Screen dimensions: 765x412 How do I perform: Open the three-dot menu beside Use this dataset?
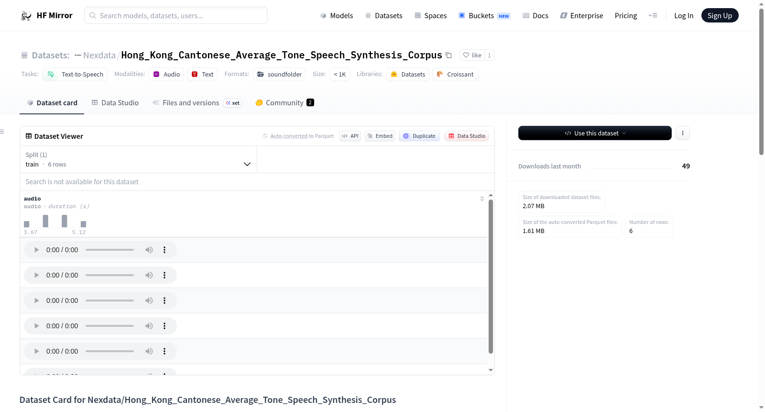tap(683, 133)
